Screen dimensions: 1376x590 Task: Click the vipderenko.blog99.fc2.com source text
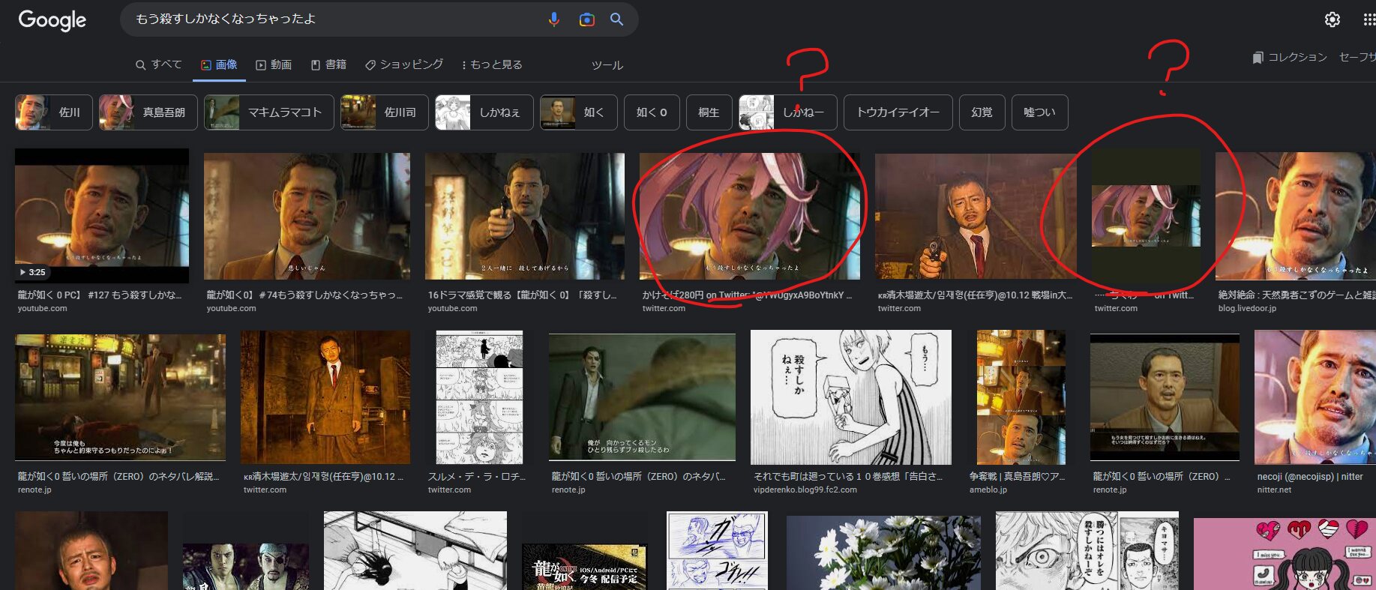coord(805,490)
